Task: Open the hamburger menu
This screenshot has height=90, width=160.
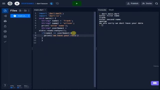Action: [x=4, y=3]
